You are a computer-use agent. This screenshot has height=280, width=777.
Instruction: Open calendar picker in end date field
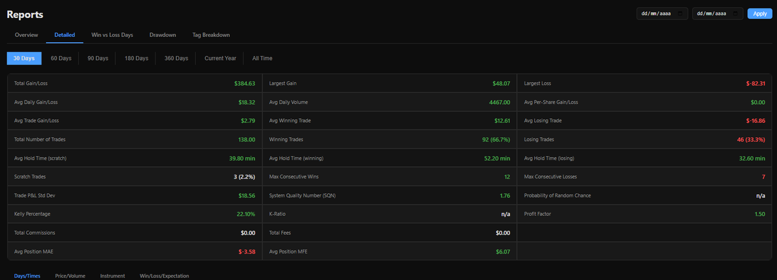pyautogui.click(x=736, y=14)
